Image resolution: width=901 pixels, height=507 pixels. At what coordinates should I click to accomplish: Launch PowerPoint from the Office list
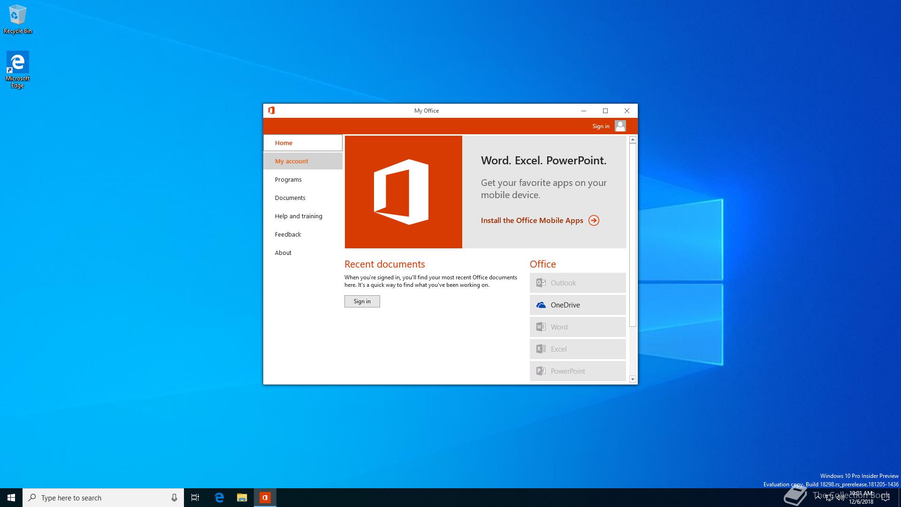(578, 371)
